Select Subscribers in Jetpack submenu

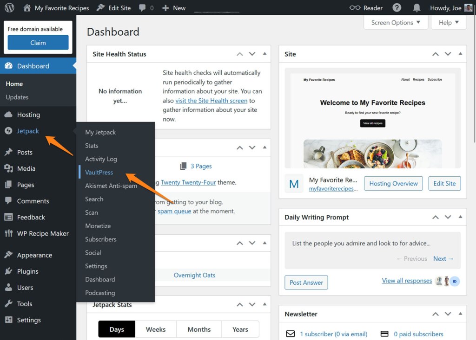[x=101, y=239]
